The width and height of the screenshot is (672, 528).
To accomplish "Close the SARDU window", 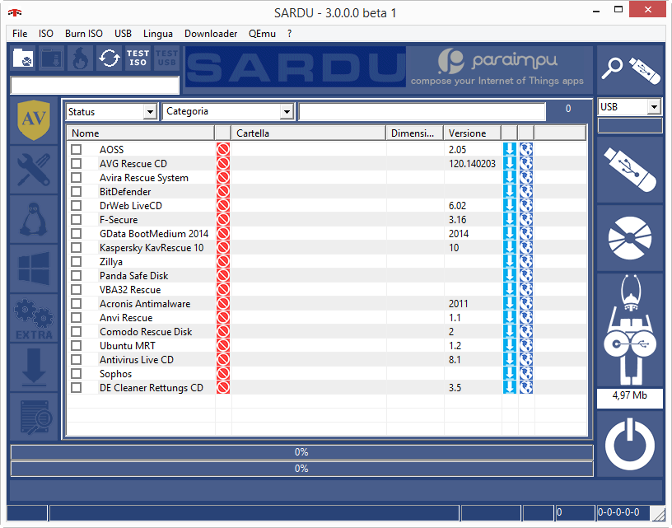I will [647, 9].
